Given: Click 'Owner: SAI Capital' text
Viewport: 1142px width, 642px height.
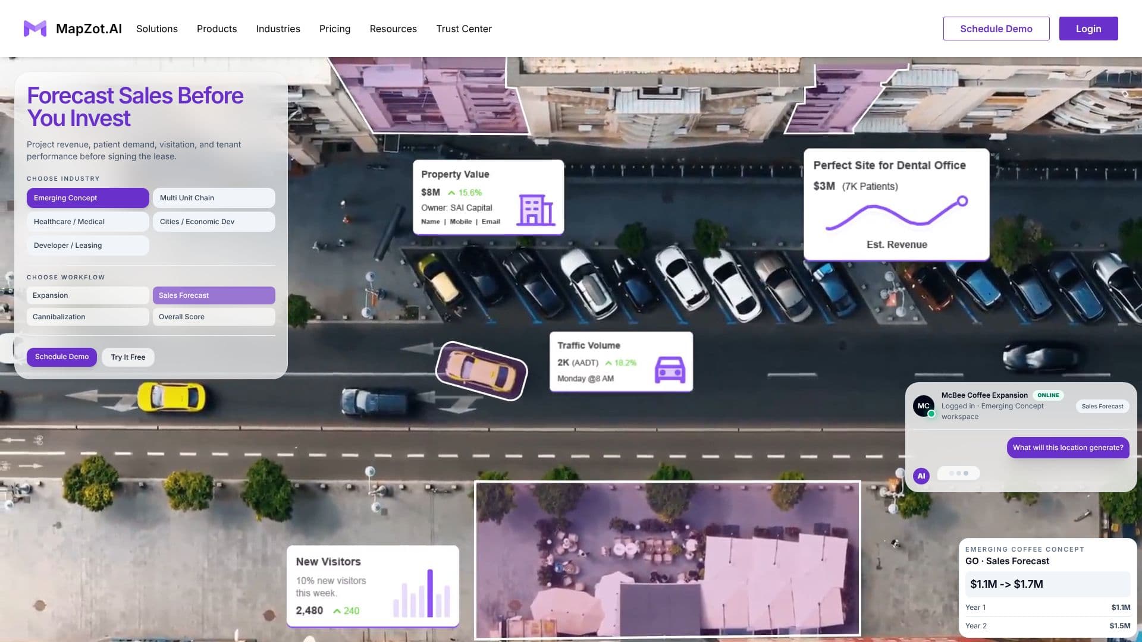Looking at the screenshot, I should pyautogui.click(x=457, y=207).
